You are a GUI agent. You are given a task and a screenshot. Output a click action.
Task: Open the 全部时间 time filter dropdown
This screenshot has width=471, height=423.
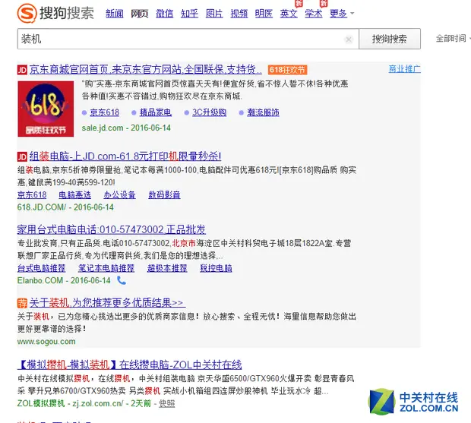pos(453,39)
